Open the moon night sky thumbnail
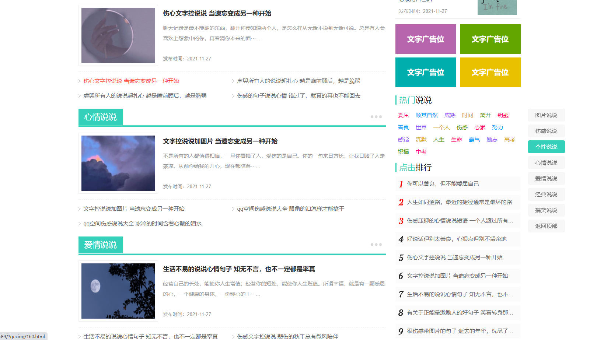Image resolution: width=611 pixels, height=340 pixels. [118, 291]
